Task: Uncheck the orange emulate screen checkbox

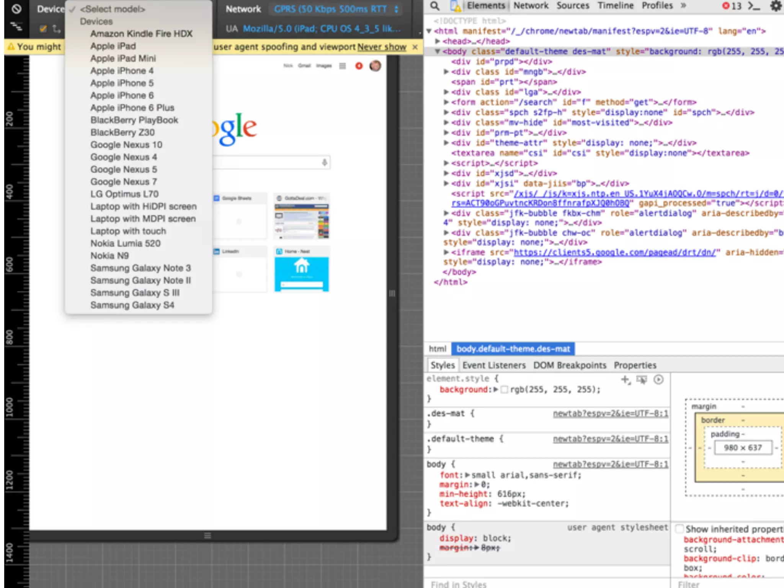Action: (43, 29)
